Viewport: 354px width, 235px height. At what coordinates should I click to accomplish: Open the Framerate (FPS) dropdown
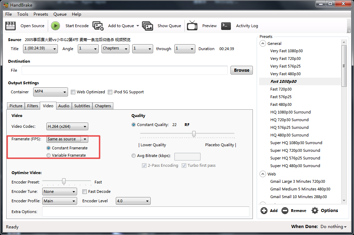pos(67,139)
